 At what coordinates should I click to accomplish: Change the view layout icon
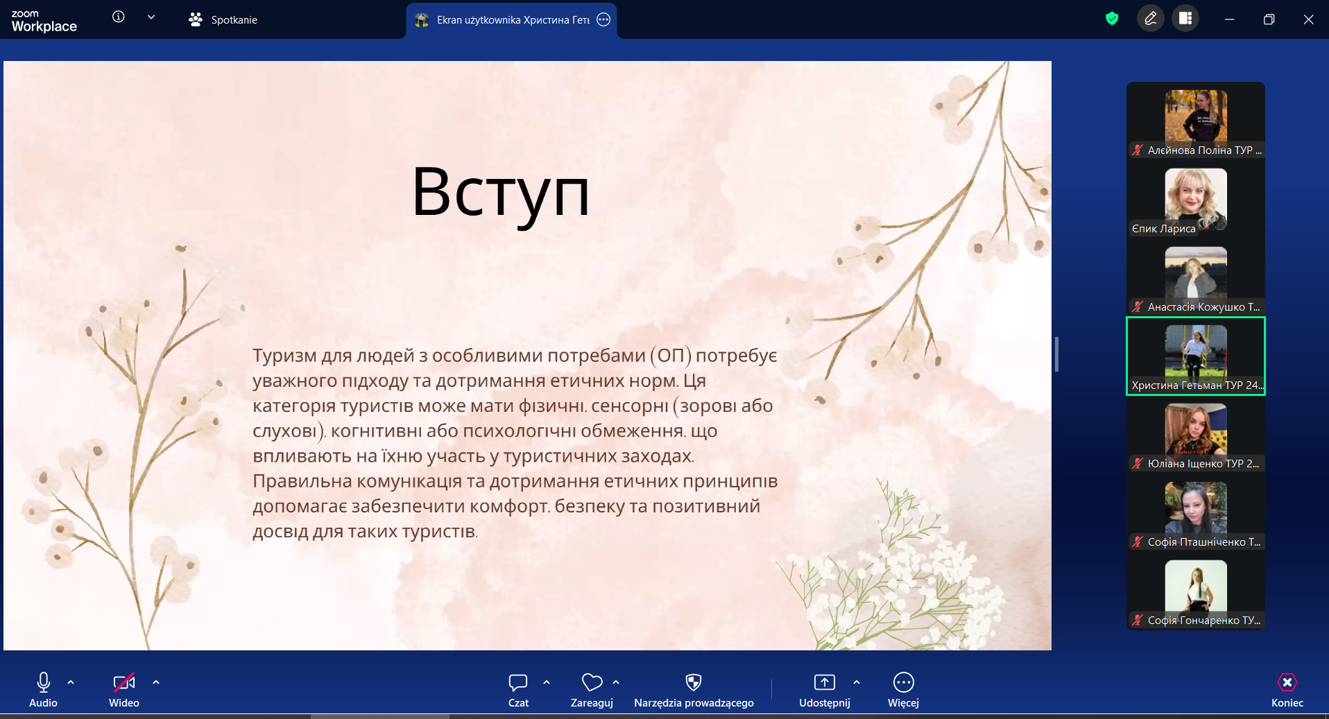(1185, 19)
